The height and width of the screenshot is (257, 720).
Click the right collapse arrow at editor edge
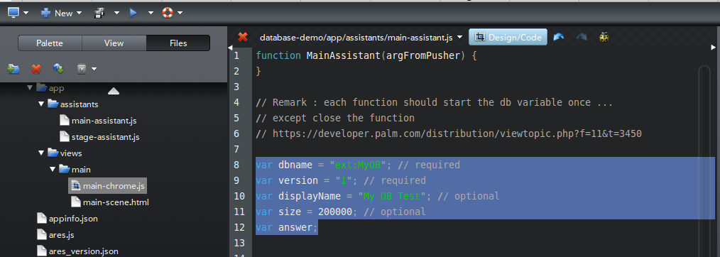click(x=713, y=48)
